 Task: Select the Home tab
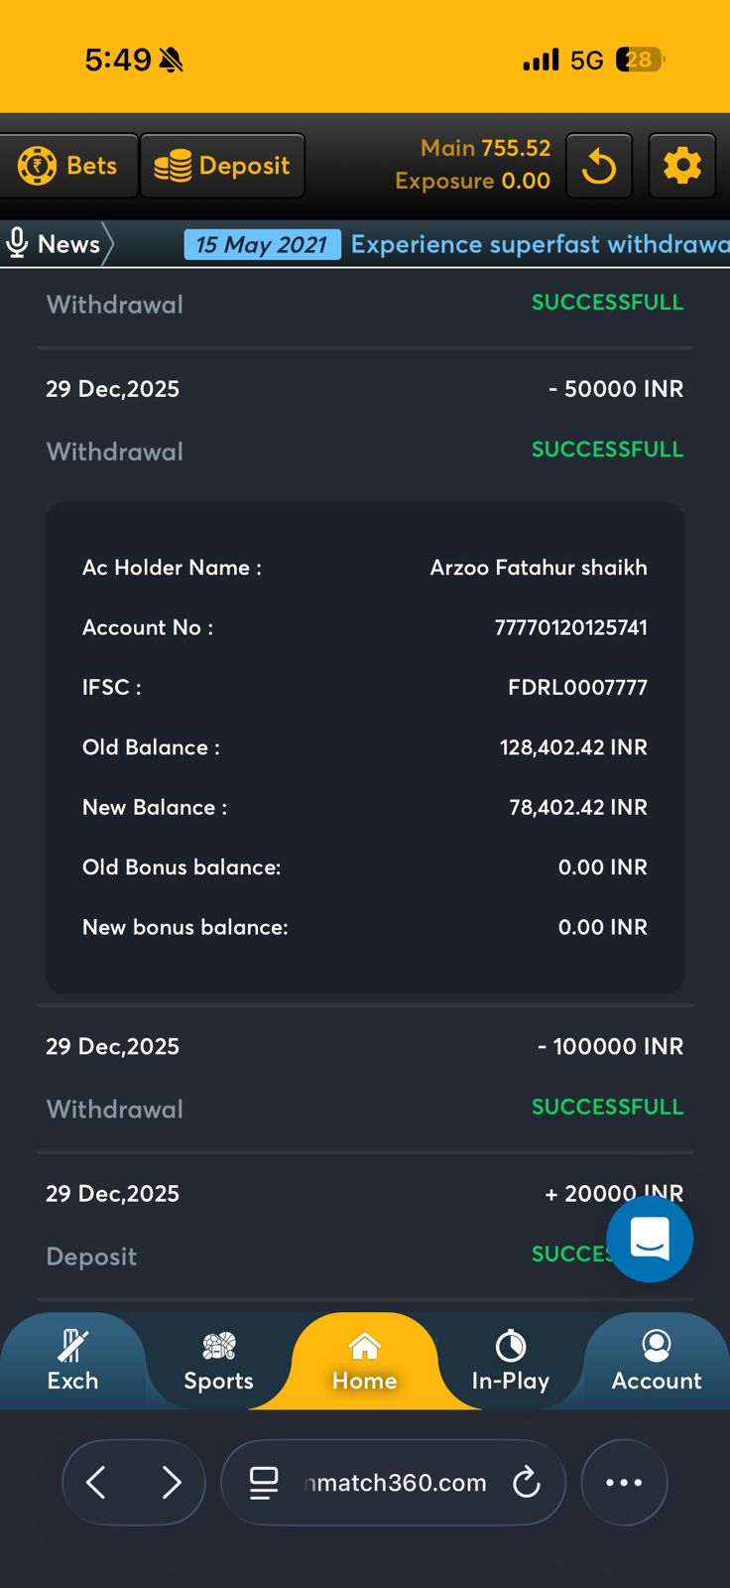pos(364,1362)
